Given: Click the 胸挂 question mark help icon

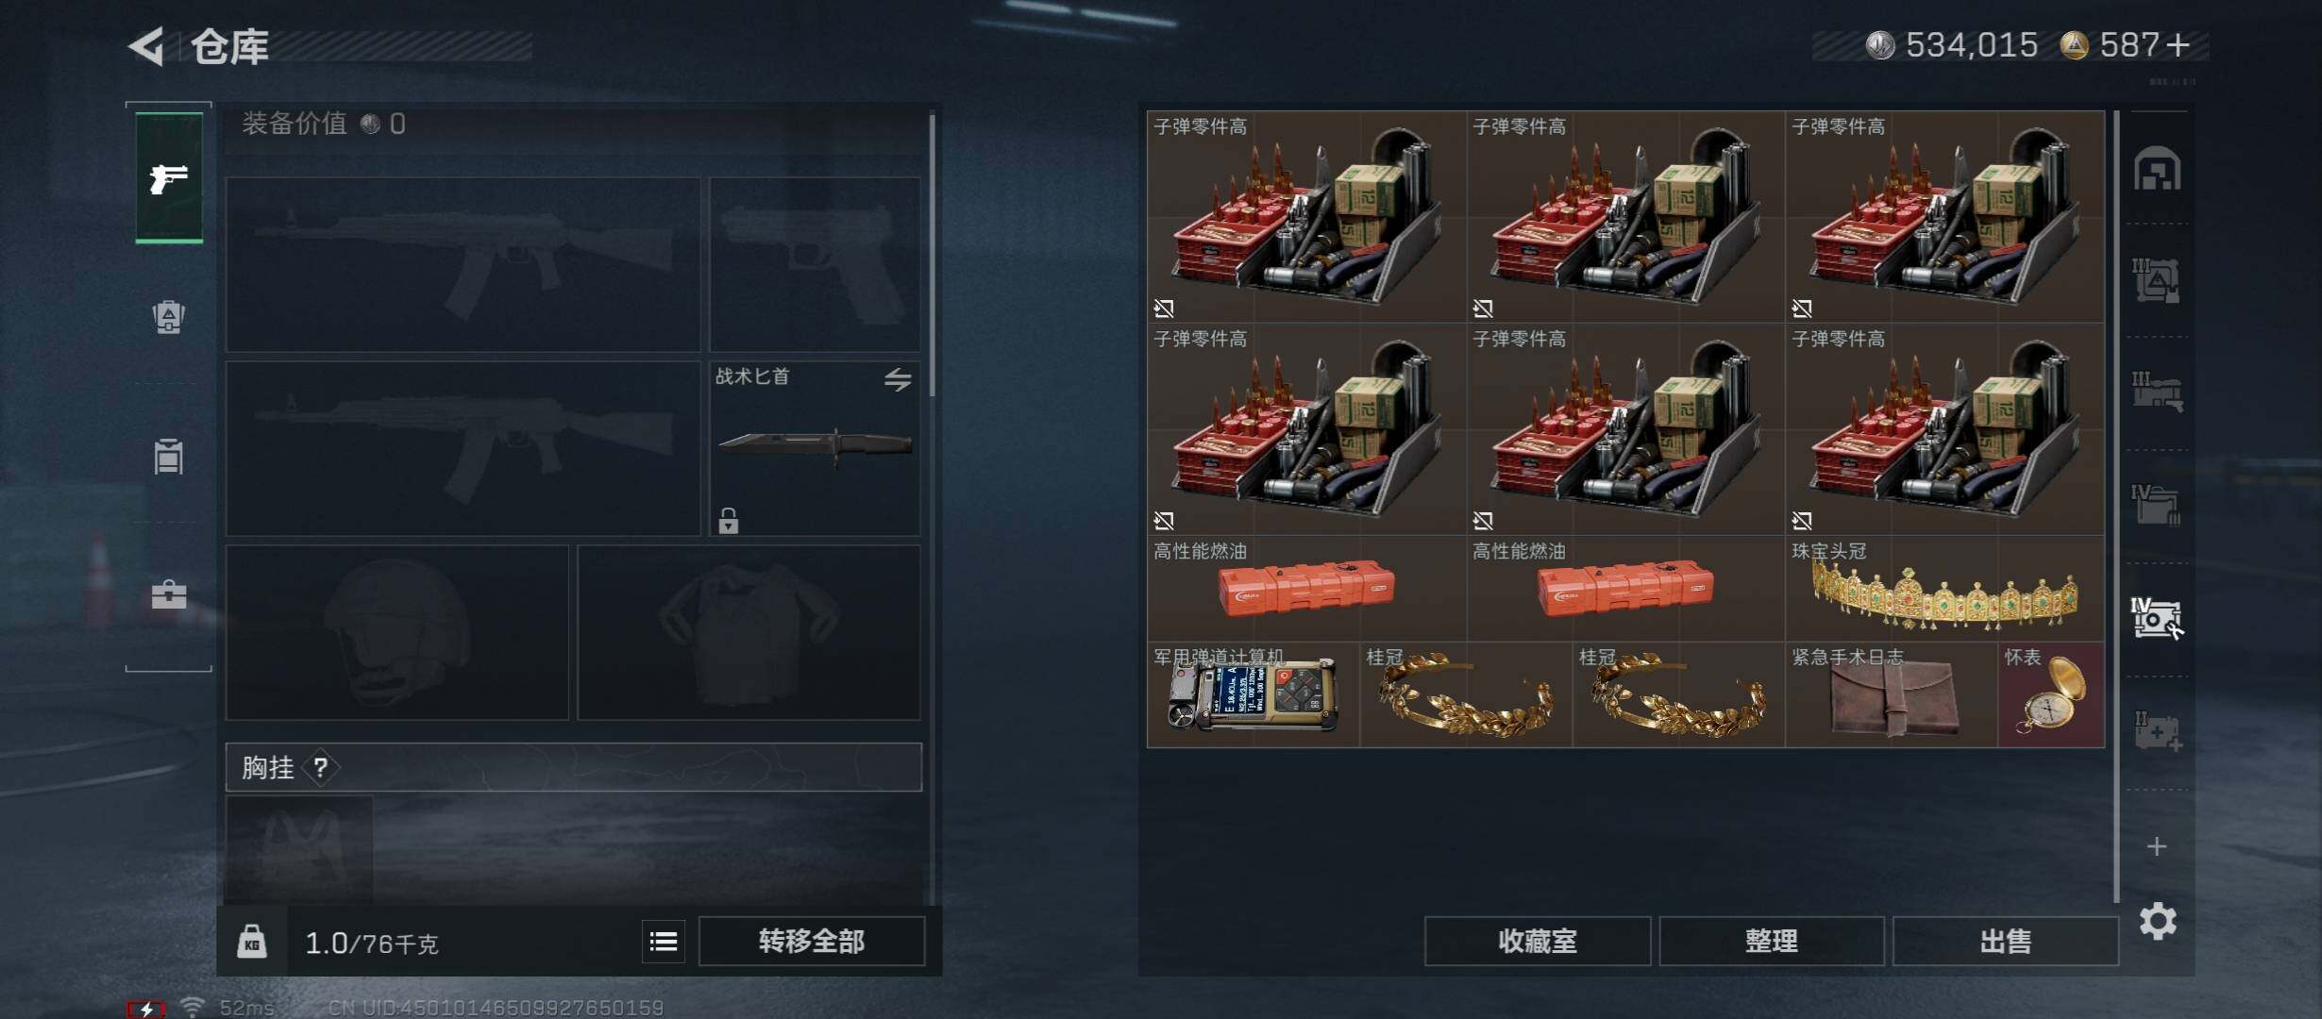Looking at the screenshot, I should (321, 767).
